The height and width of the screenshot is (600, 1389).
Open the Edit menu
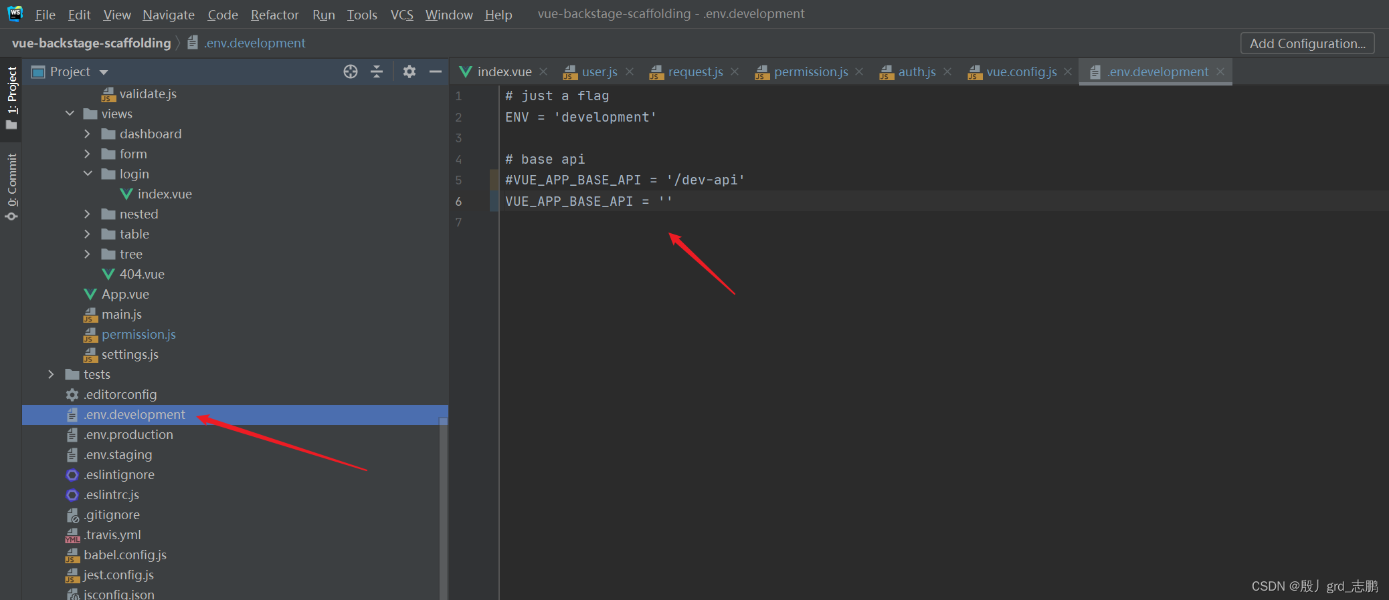(x=79, y=15)
